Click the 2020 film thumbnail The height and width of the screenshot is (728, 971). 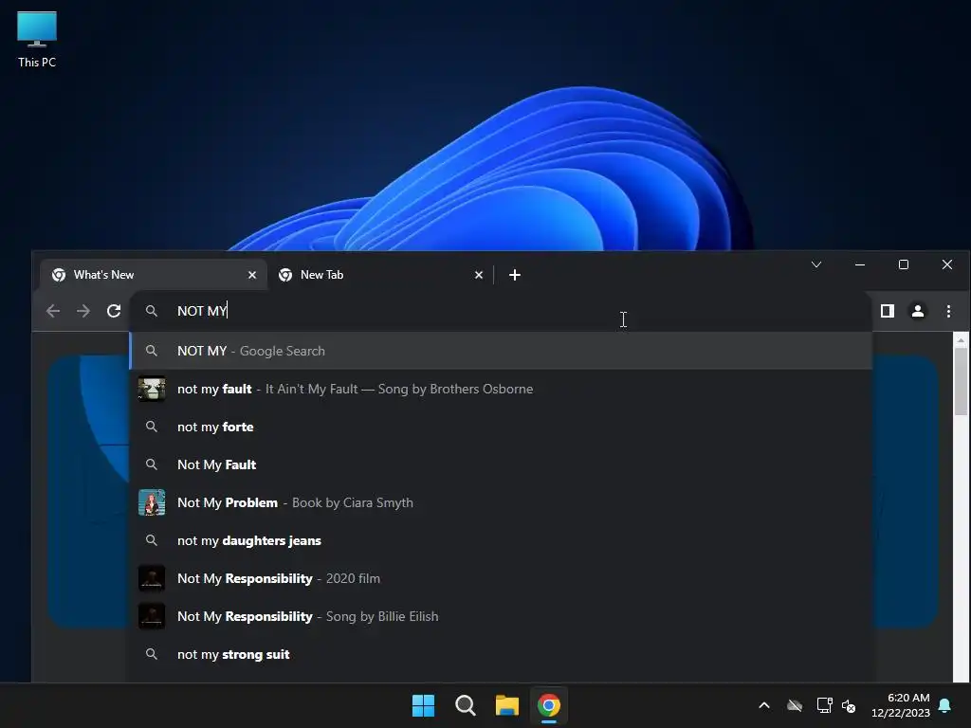click(152, 578)
